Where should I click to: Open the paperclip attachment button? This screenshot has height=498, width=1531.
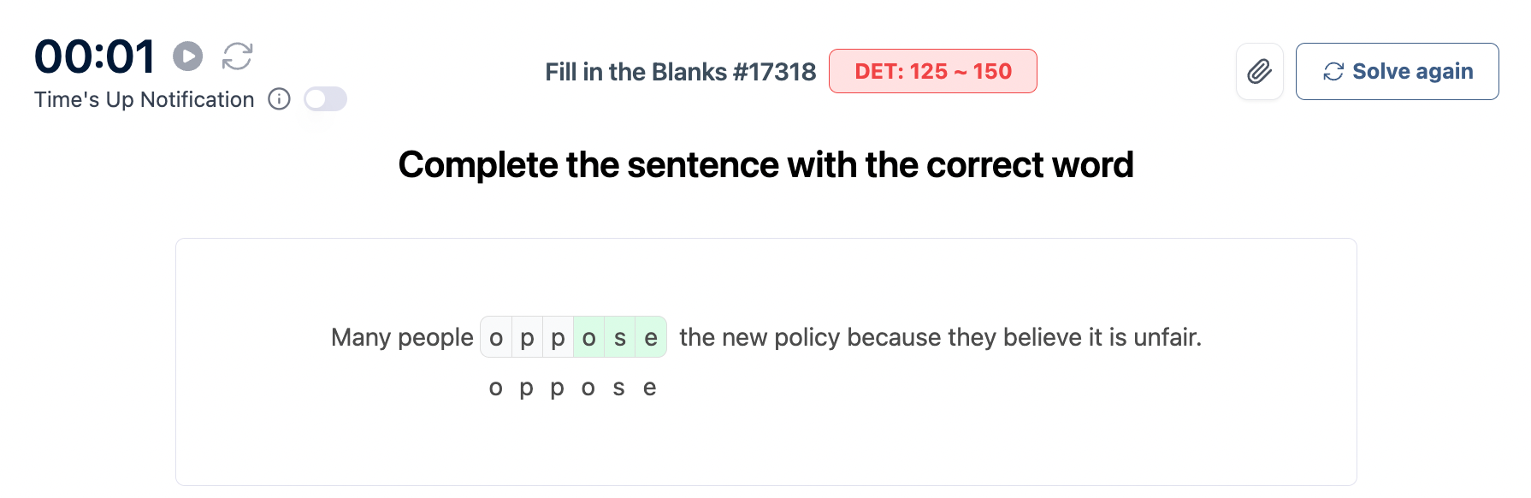[x=1259, y=71]
